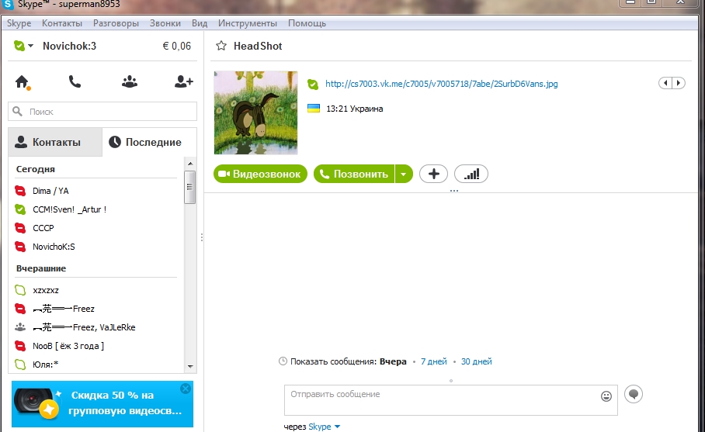Open the Skype menu
The image size is (705, 432).
pyautogui.click(x=19, y=23)
